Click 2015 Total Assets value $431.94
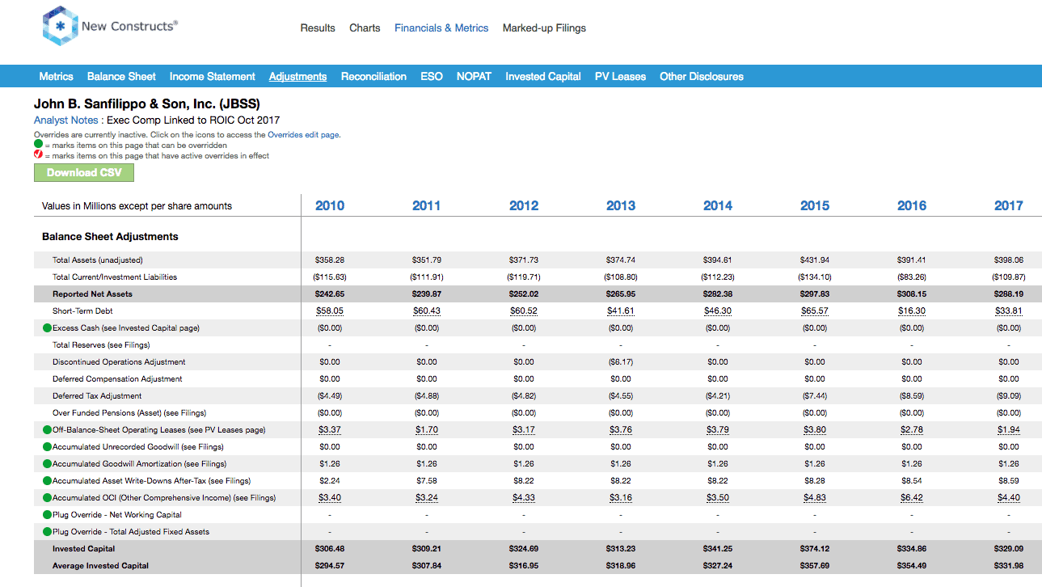Screen dimensions: 1042x587 [x=815, y=260]
